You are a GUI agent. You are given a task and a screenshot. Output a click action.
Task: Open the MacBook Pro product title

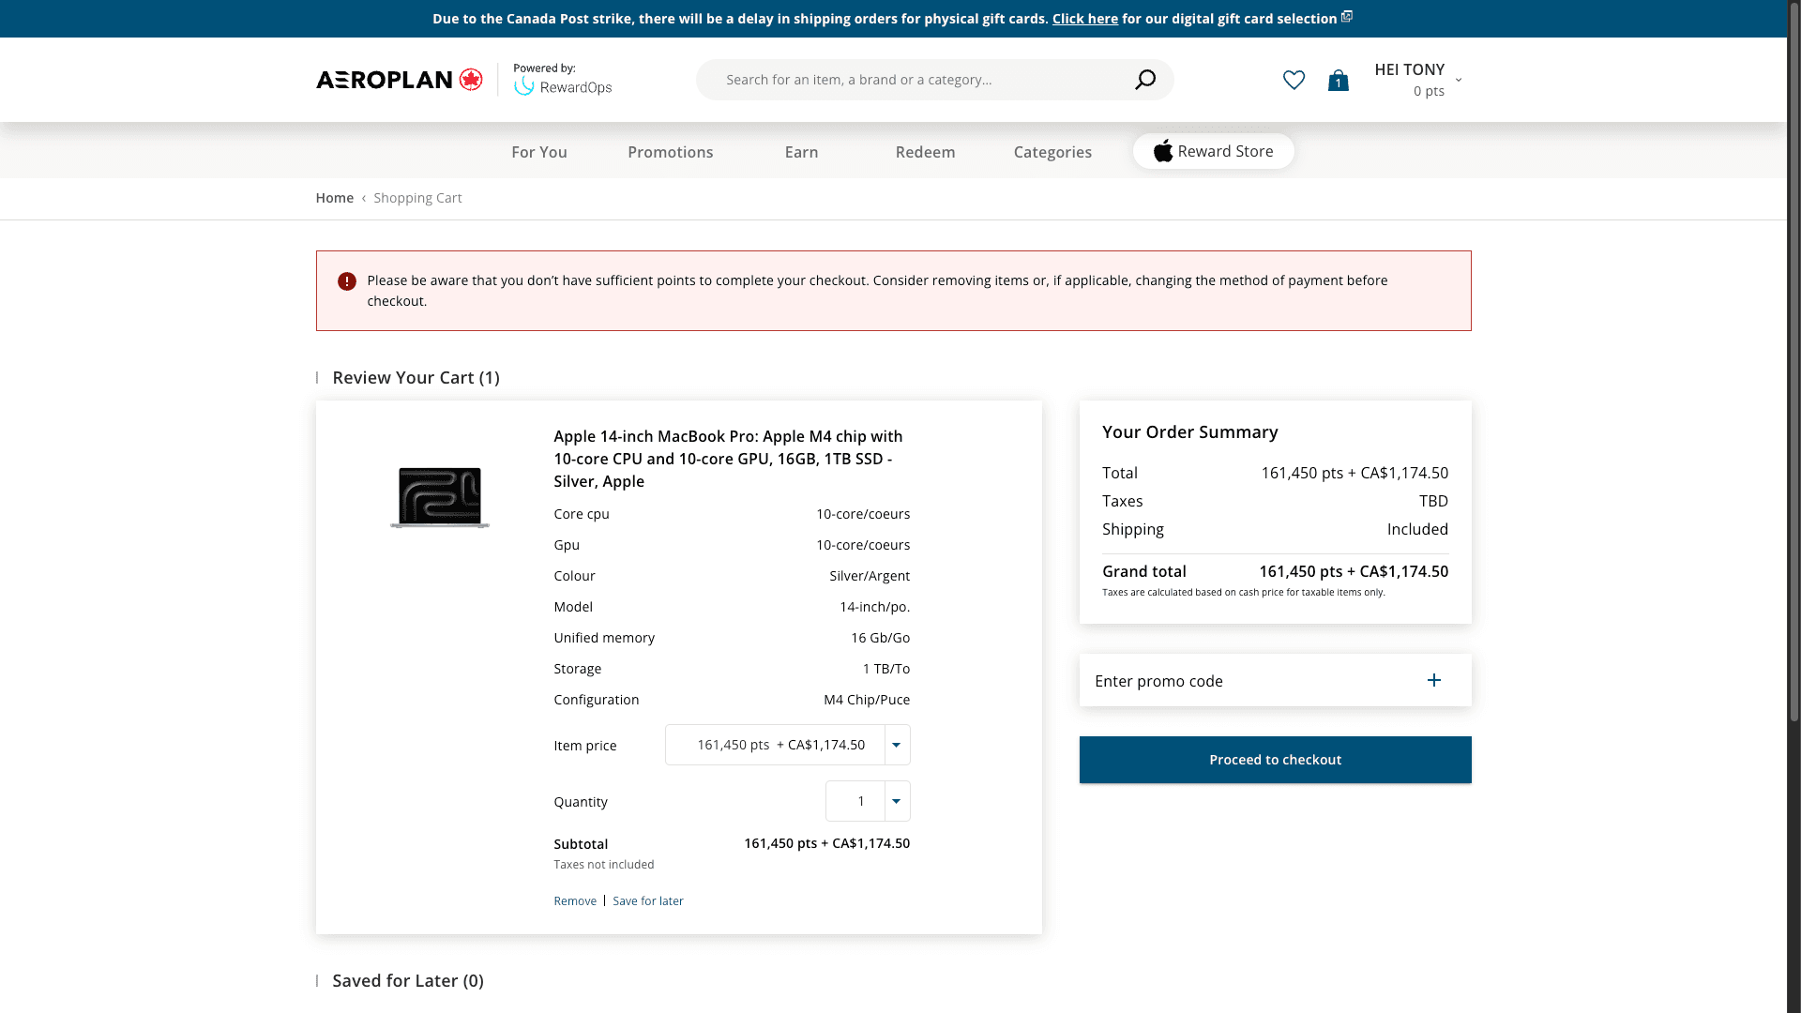(x=728, y=459)
